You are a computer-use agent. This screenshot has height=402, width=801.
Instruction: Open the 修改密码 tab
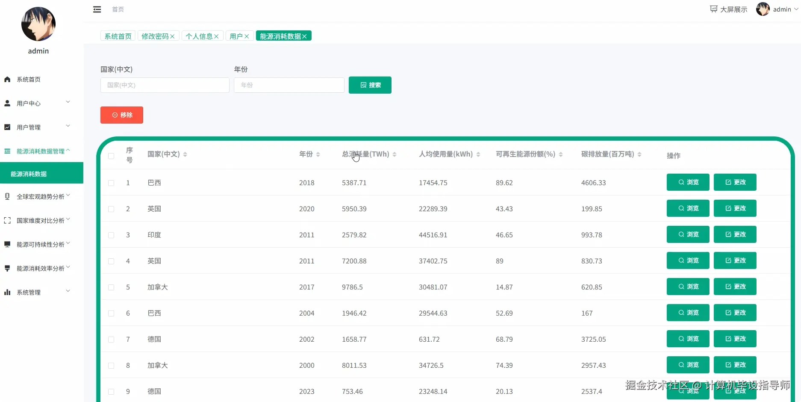pos(155,36)
